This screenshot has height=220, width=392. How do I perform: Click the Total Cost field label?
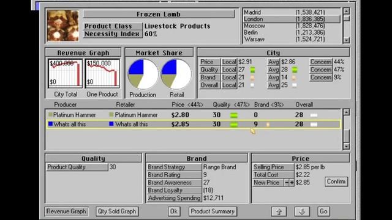pos(274,175)
